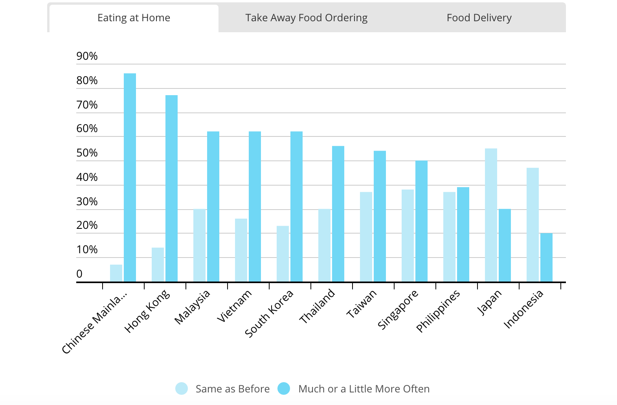
Task: Open the Food Delivery tab
Action: pos(479,18)
